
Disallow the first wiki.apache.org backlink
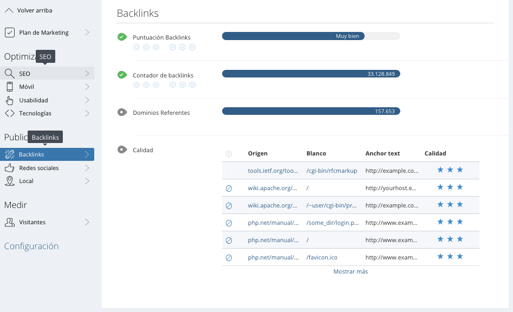point(228,188)
